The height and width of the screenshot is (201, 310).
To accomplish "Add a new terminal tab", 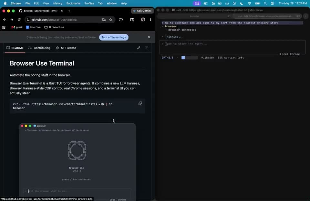I will pyautogui.click(x=306, y=16).
